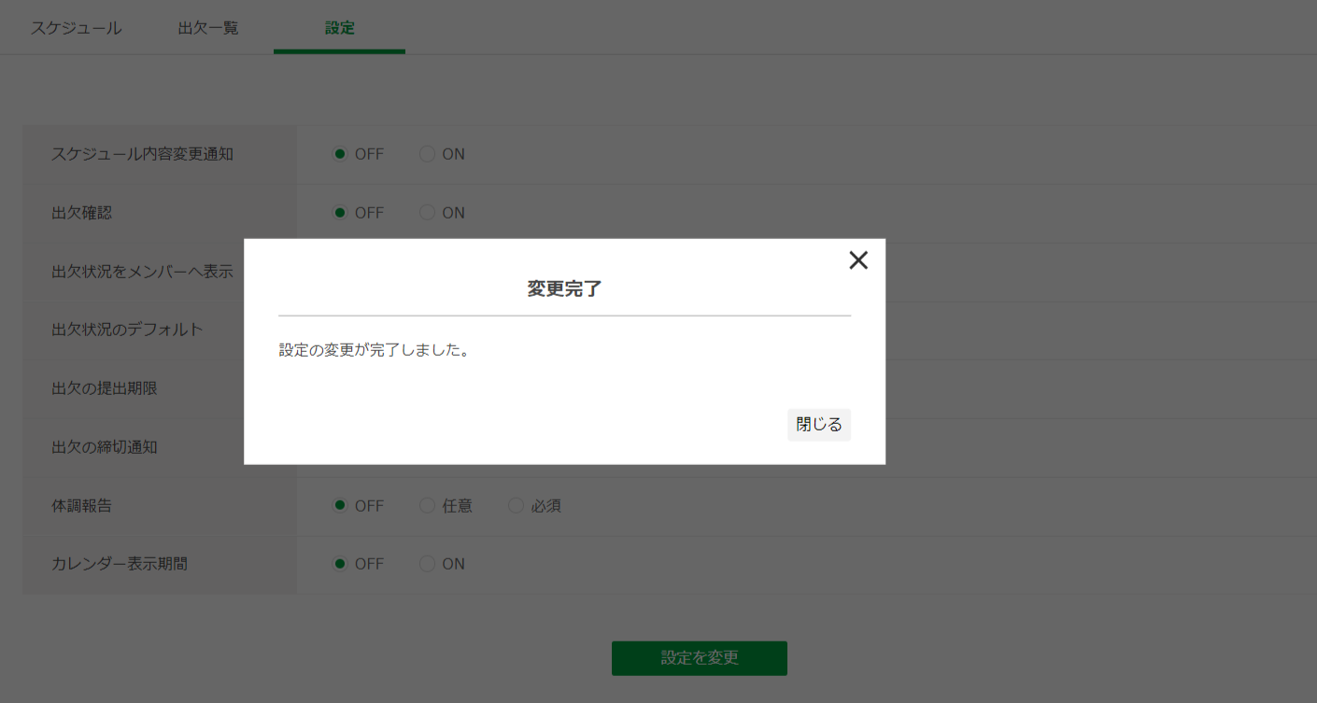Turn カレンダー表示期間 ON
This screenshot has width=1317, height=703.
(x=427, y=564)
